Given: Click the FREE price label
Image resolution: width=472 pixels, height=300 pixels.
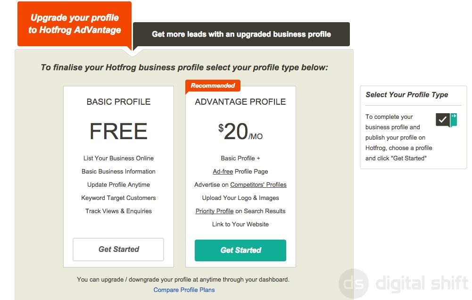Looking at the screenshot, I should [119, 131].
